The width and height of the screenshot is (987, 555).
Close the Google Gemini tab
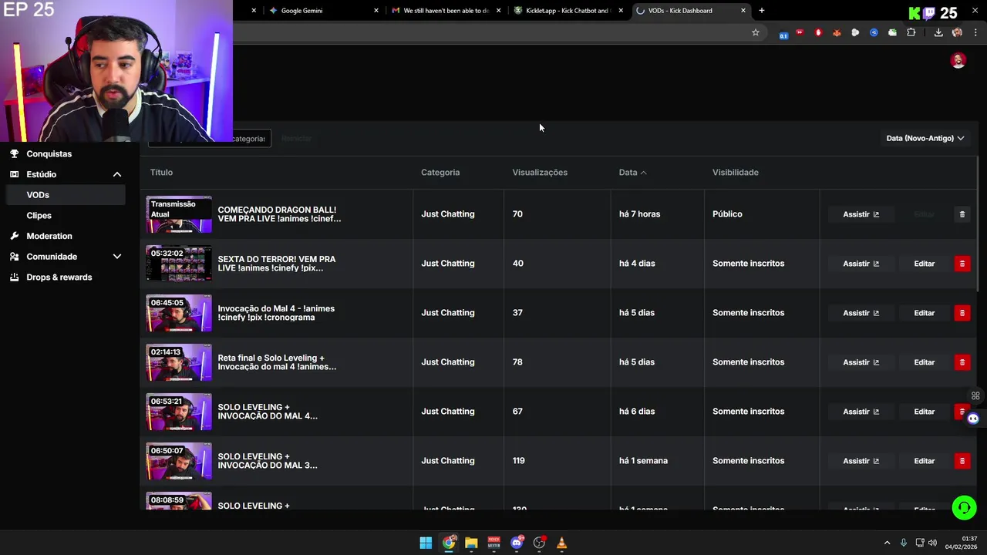point(376,11)
